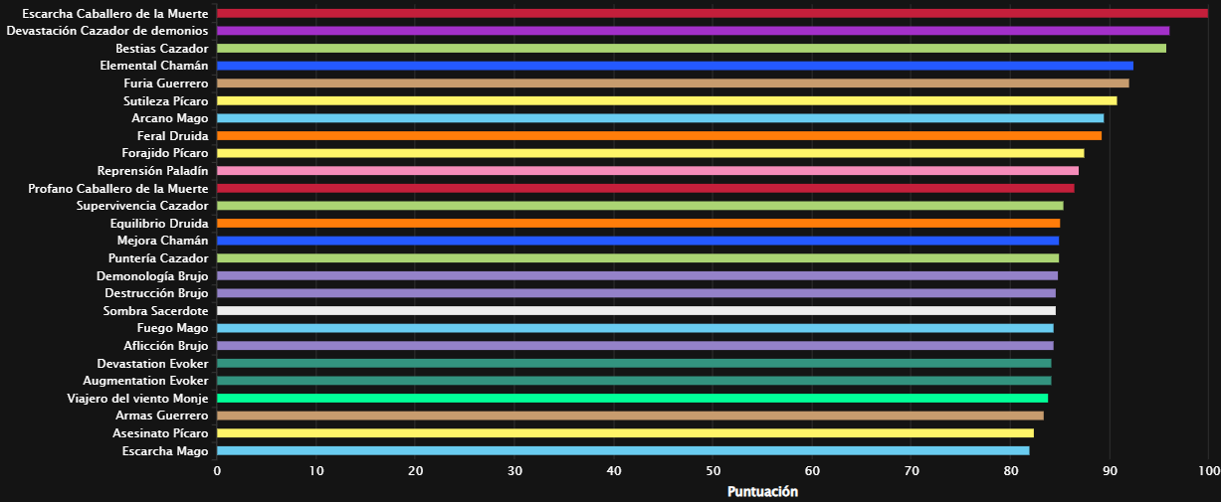Select the orange Feral Druida bar
This screenshot has height=502, width=1221.
click(659, 136)
